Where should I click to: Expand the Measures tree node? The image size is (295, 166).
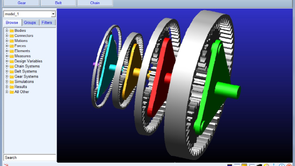[x=7, y=56]
